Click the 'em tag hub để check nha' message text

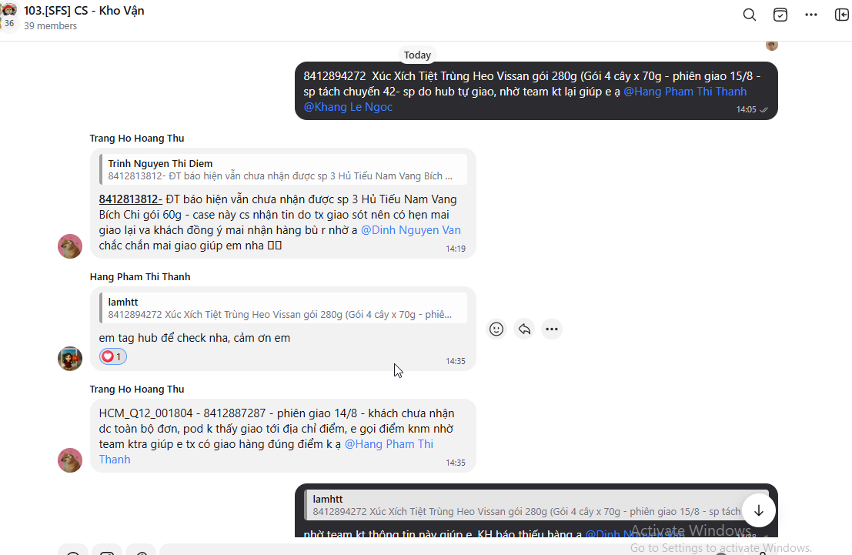[195, 338]
